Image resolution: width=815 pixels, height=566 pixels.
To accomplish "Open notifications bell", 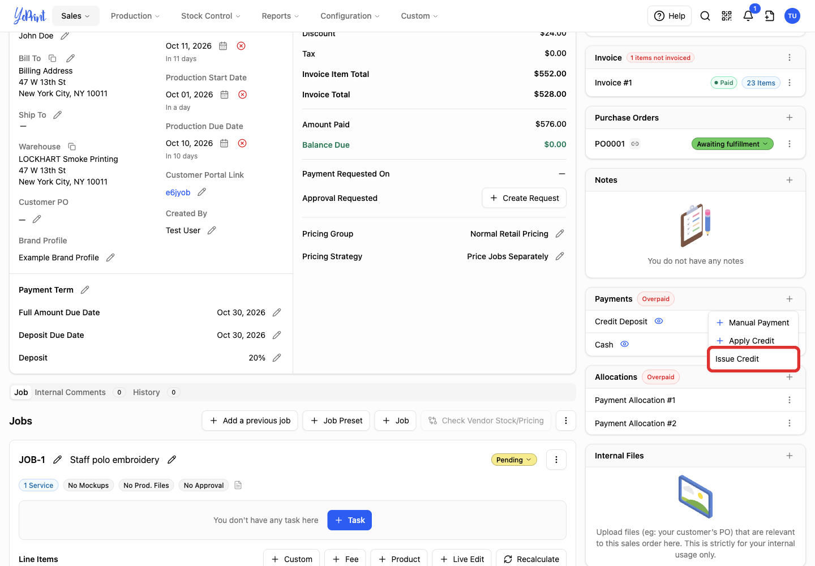I will pyautogui.click(x=748, y=16).
